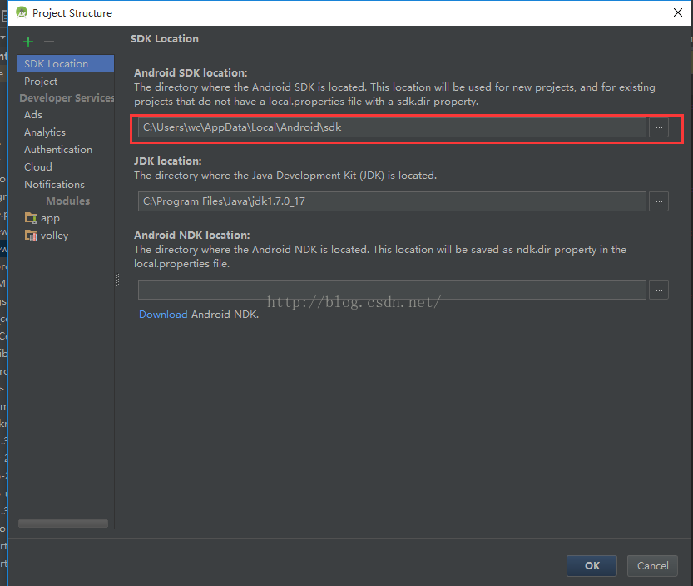693x586 pixels.
Task: Click the sidebar splitter drag handle
Action: point(117,280)
